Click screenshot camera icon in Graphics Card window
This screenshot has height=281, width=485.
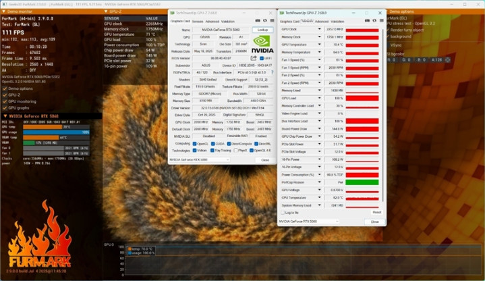pyautogui.click(x=256, y=21)
